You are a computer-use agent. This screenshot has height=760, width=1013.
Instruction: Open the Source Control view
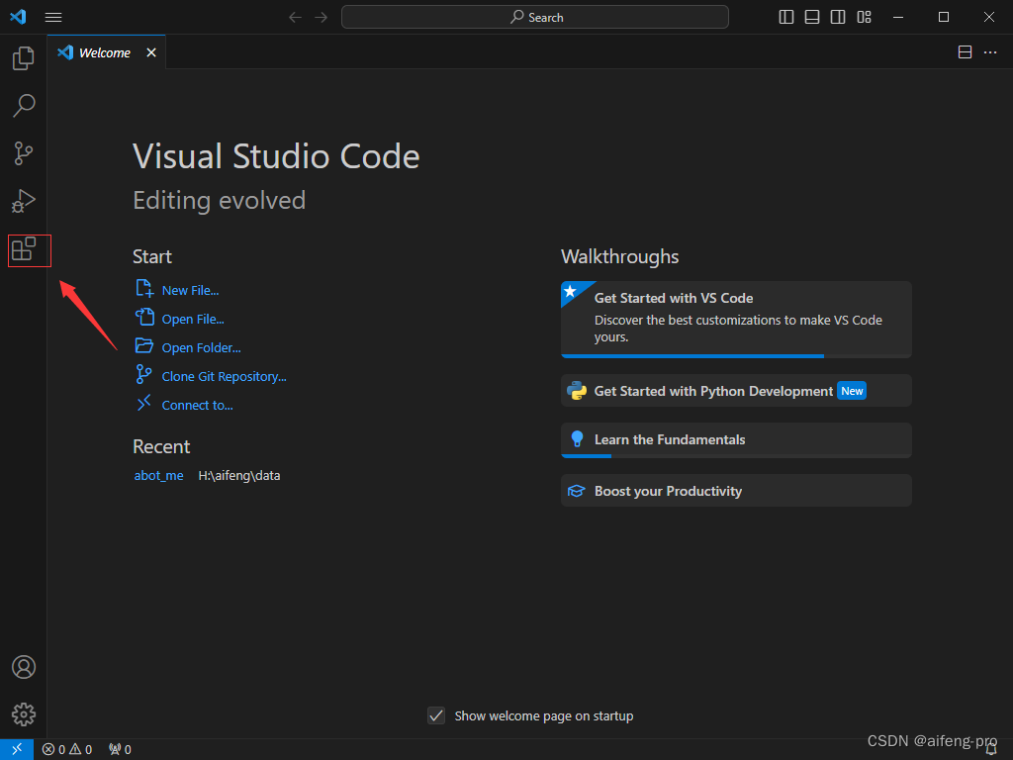(24, 153)
